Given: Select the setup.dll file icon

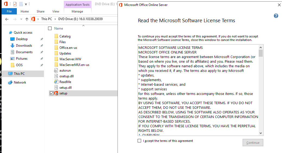Looking at the screenshot, I should [x=56, y=88].
